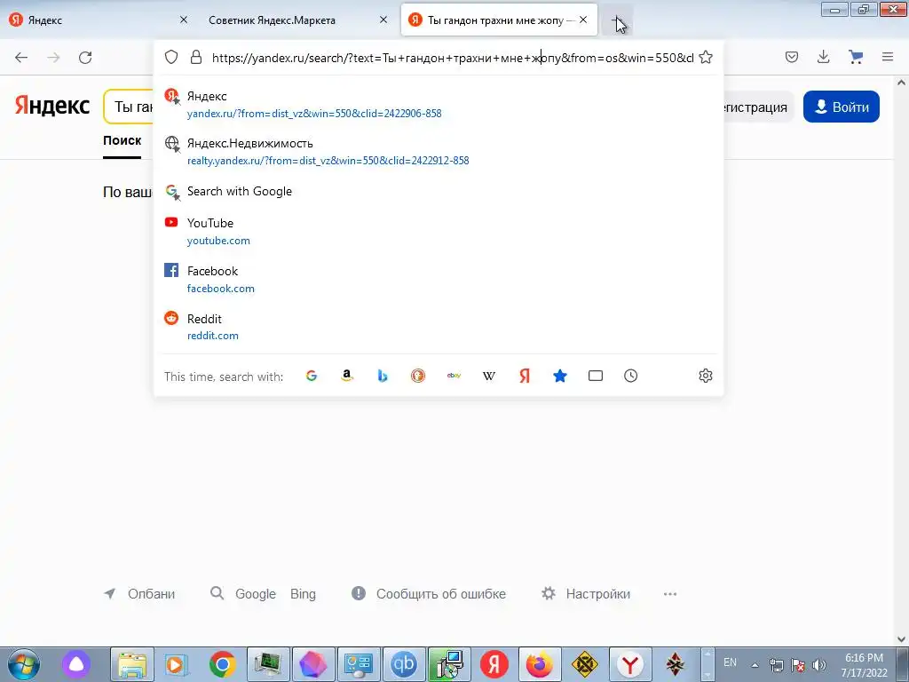Search this time with Yandex icon

tap(525, 376)
